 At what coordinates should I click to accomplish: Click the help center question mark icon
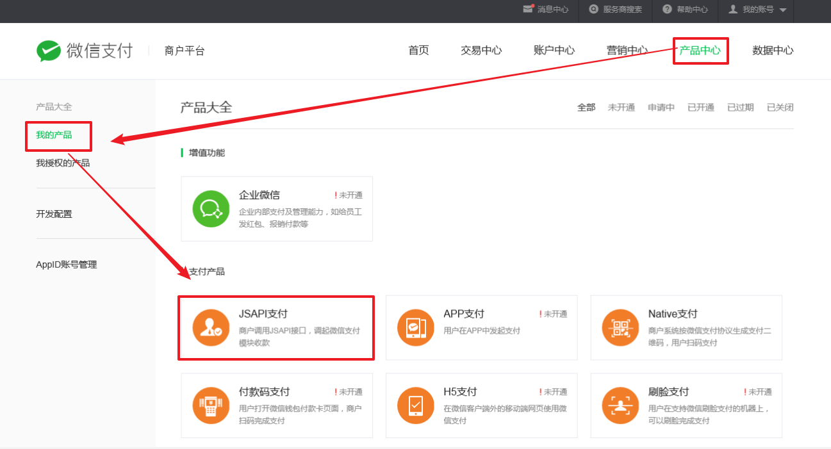pos(668,9)
